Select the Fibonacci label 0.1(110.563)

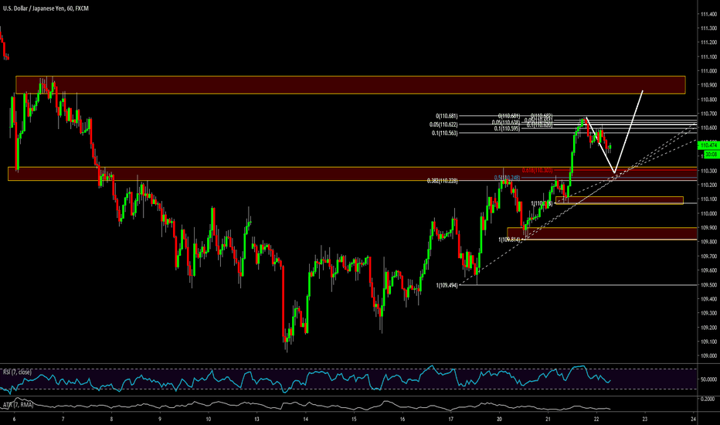point(444,133)
